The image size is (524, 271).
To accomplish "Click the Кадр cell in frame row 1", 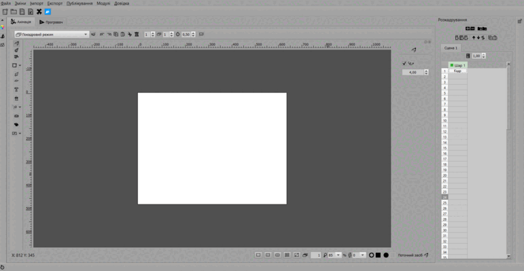I will [458, 71].
